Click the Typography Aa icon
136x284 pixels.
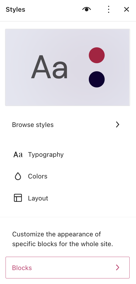point(18,155)
